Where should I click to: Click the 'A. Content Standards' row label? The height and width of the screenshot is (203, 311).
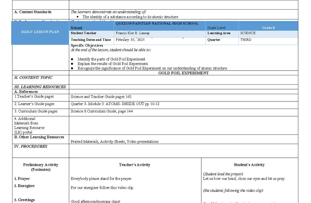(x=33, y=12)
